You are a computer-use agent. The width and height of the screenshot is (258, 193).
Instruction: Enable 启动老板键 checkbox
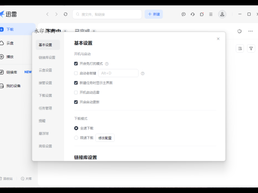coord(76,73)
